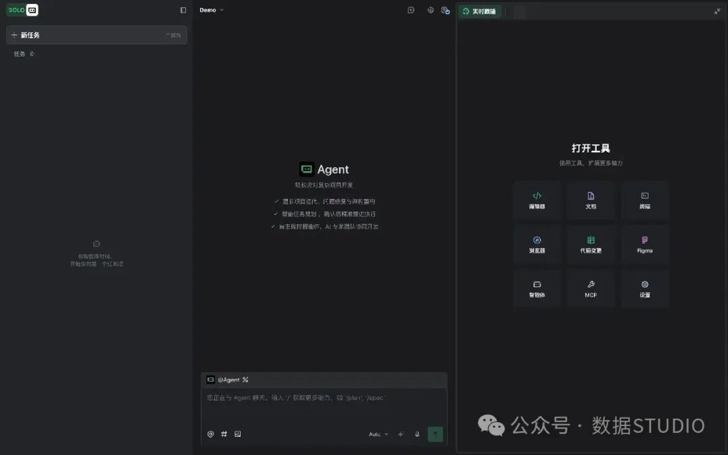
Task: Click the gear-shaped icon in chat header
Action: 430,10
